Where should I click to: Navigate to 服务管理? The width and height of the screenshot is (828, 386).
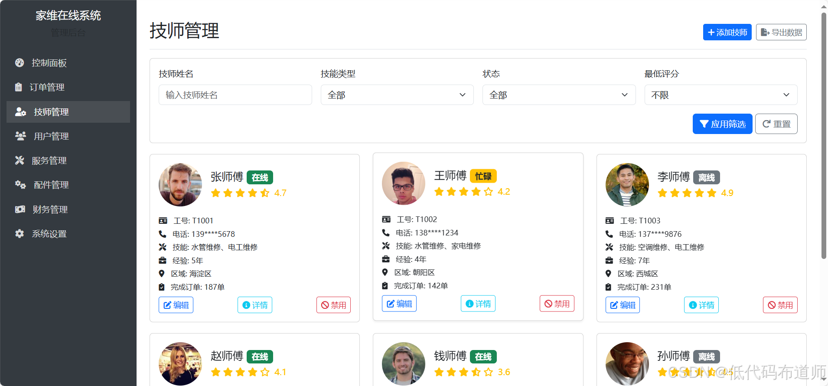coord(68,160)
